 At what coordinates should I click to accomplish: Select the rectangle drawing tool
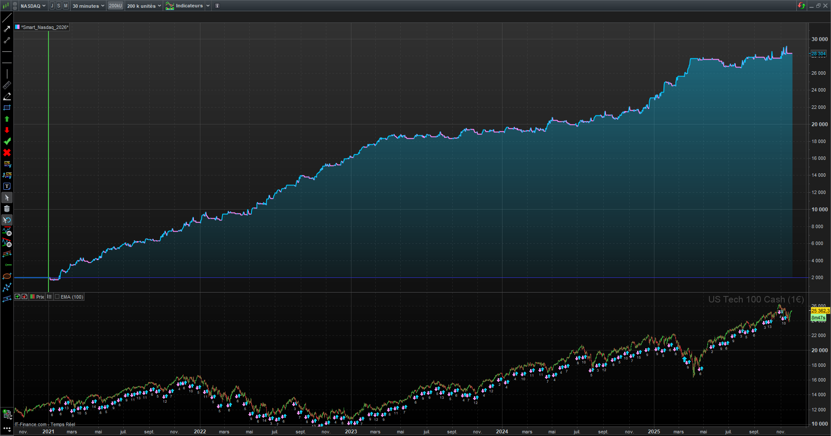tap(7, 108)
